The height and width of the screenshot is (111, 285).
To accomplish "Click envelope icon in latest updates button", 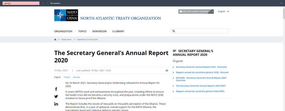I will click(181, 12).
